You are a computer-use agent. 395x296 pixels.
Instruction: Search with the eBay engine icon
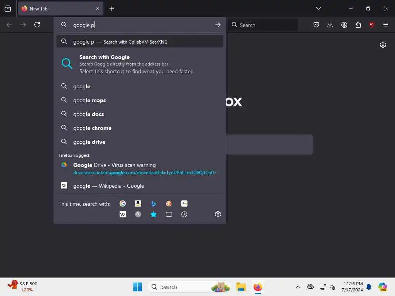pyautogui.click(x=184, y=203)
